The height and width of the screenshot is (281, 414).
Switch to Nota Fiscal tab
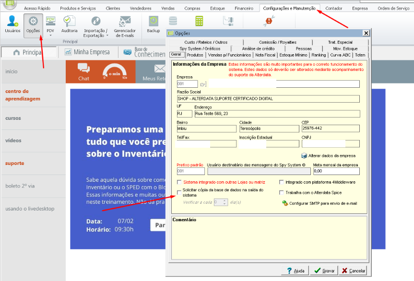click(x=265, y=55)
